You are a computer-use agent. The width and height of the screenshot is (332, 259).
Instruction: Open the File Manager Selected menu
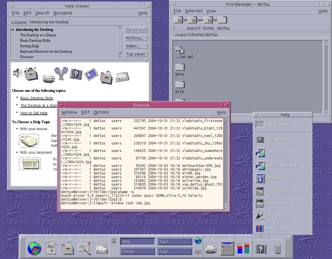(x=194, y=11)
